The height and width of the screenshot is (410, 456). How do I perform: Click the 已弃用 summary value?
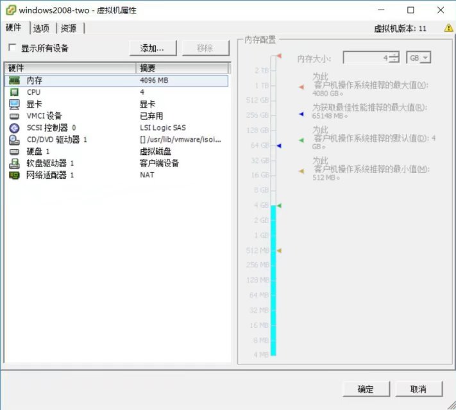[151, 116]
